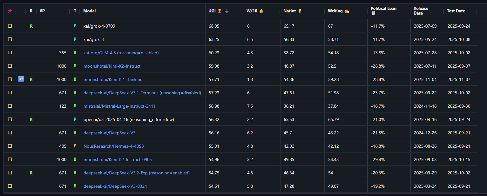Click the Writing score 59.28
487x196 pixels.
(x=334, y=80)
